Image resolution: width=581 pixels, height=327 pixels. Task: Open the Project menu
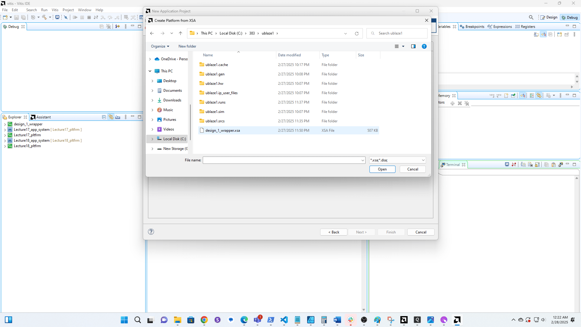point(68,10)
